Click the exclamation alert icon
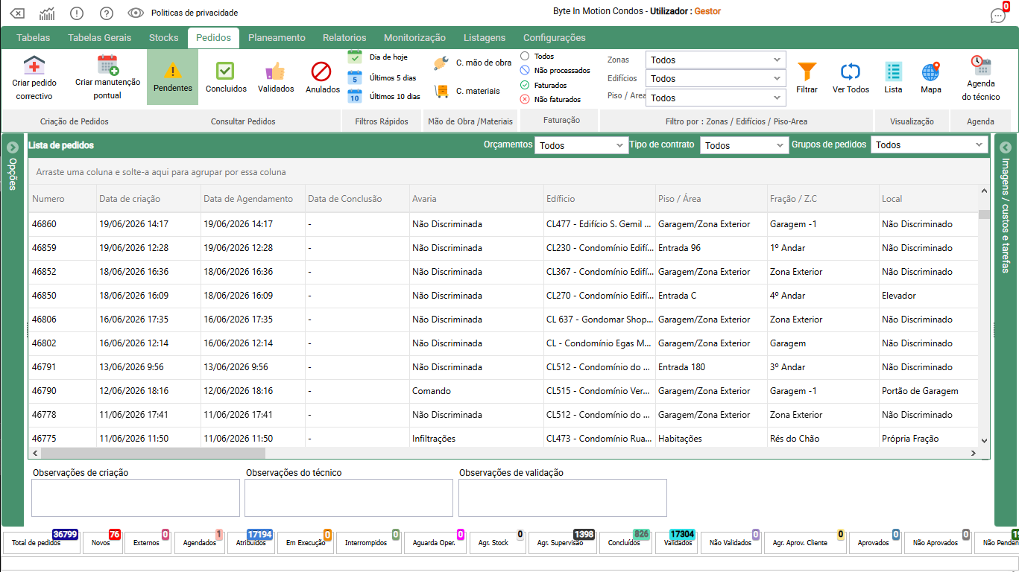 coord(77,13)
